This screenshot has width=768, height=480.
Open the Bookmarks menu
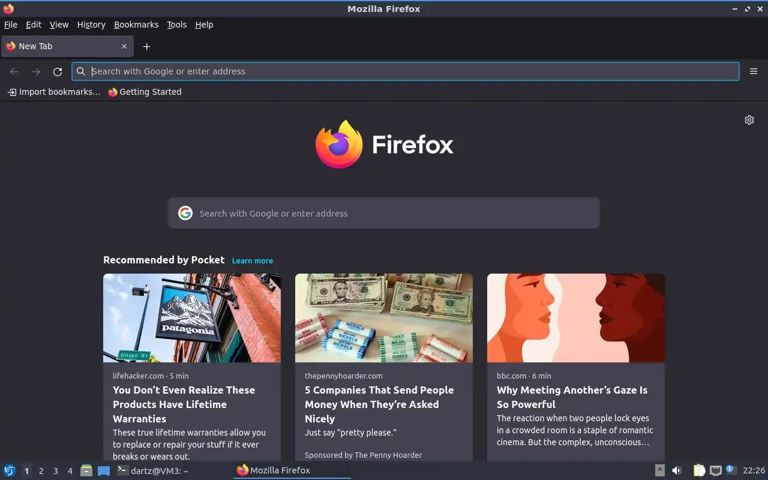(136, 25)
